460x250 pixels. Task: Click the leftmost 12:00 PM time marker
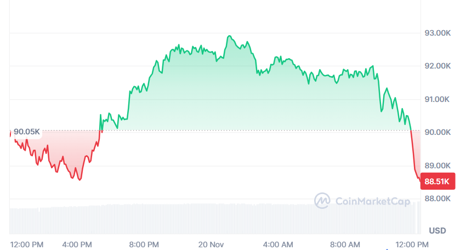(x=27, y=243)
